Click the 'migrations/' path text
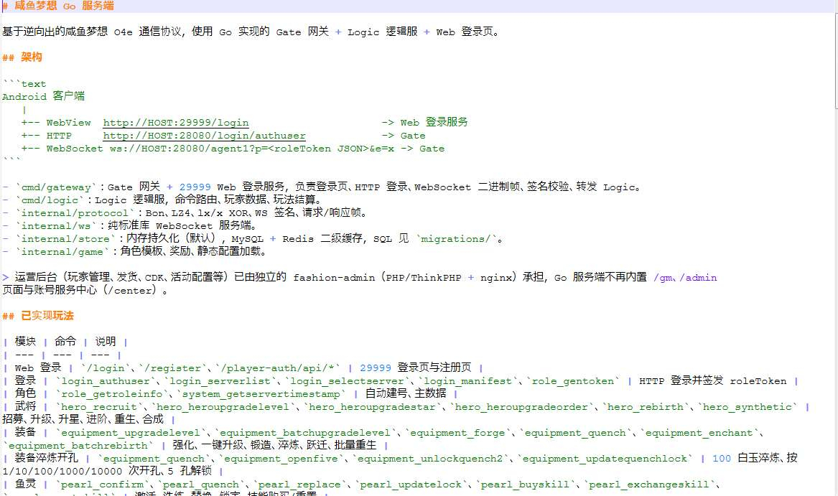 pos(455,238)
